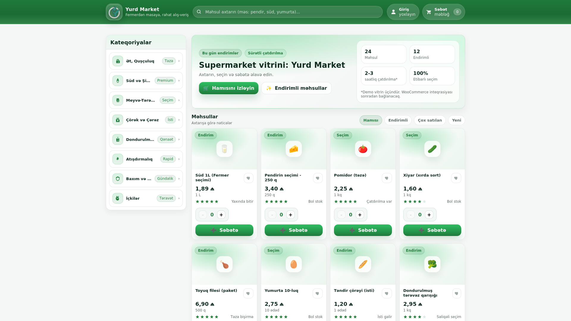
Task: Expand Meyvə-Tərə... category chevron
Action: point(179,100)
